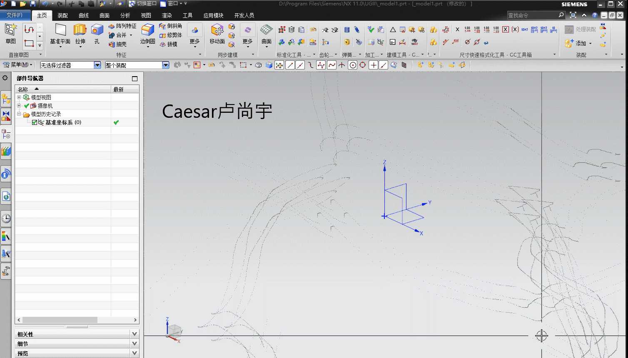The width and height of the screenshot is (628, 358).
Task: Click the parenthesized (X) dimension icon
Action: (x=515, y=30)
